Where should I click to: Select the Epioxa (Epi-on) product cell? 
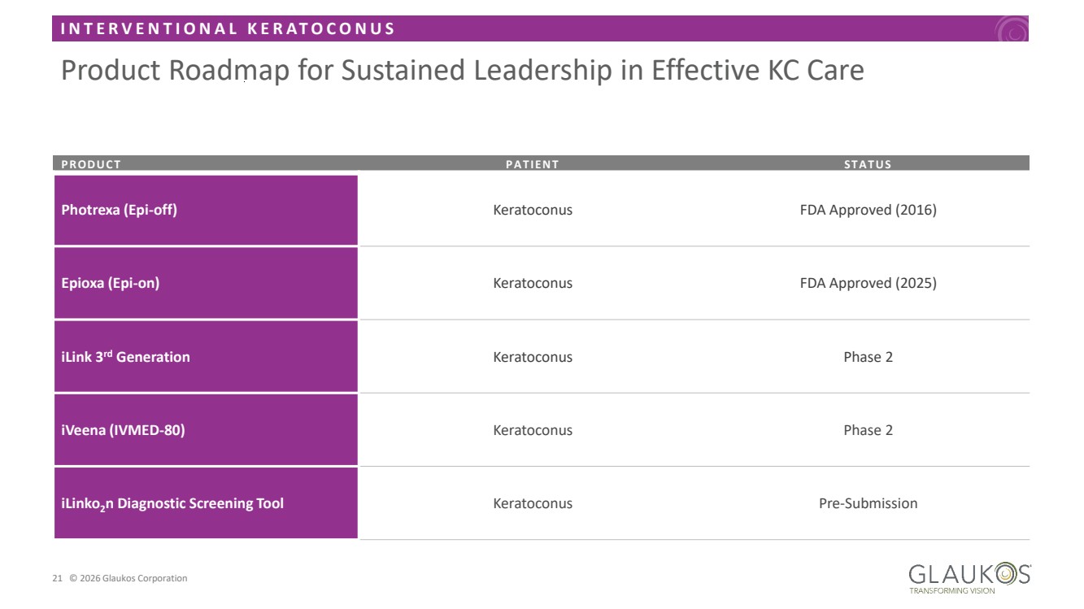click(x=206, y=283)
